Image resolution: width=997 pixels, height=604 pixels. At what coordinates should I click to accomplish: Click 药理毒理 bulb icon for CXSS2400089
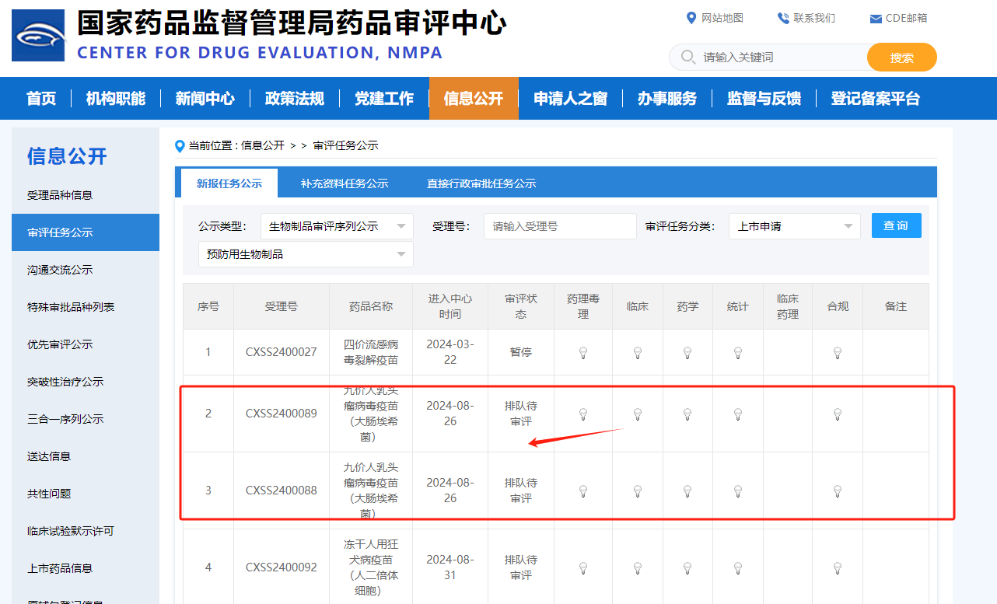click(x=583, y=414)
